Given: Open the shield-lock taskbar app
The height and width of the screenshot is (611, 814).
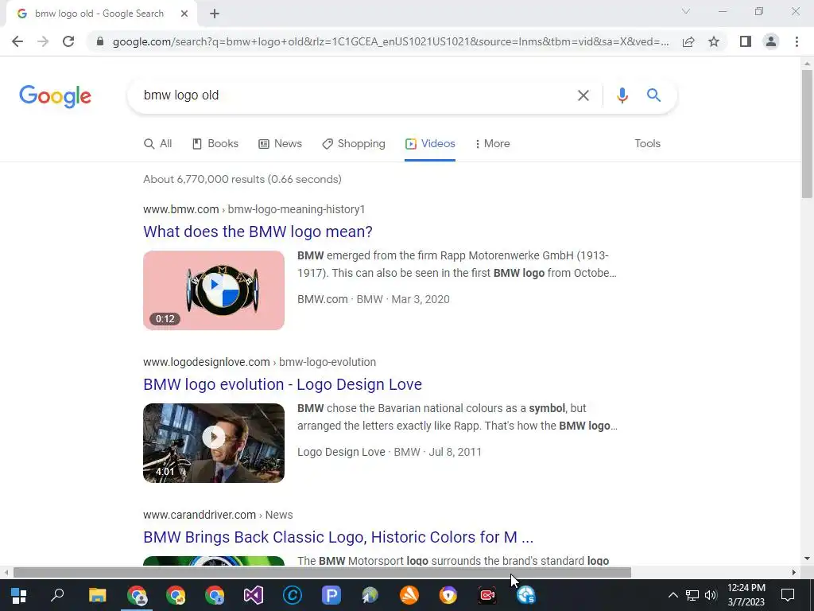Looking at the screenshot, I should coord(448,595).
